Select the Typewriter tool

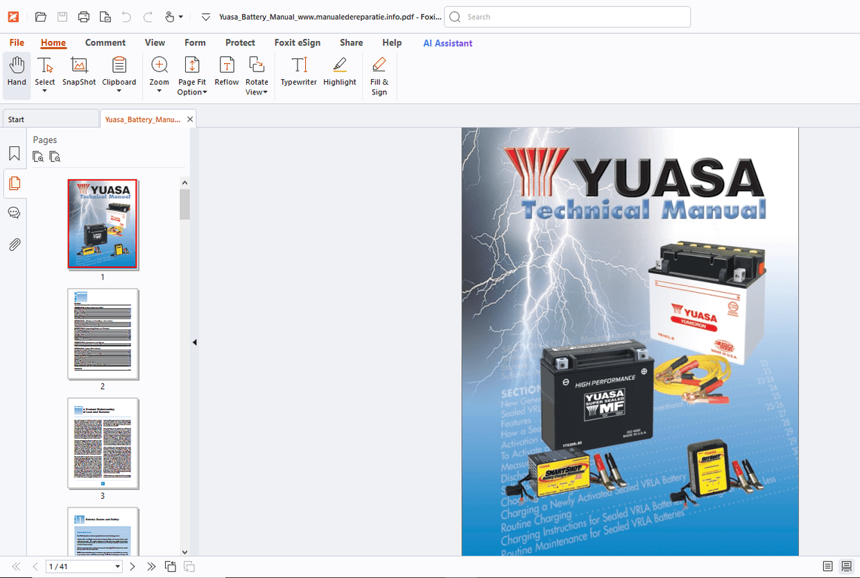298,74
